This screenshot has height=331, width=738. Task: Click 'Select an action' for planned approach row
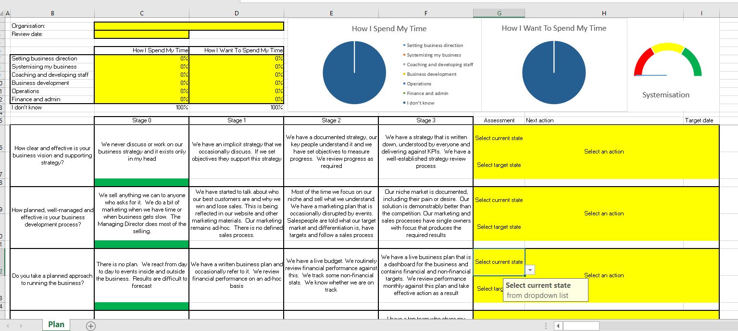tap(604, 275)
